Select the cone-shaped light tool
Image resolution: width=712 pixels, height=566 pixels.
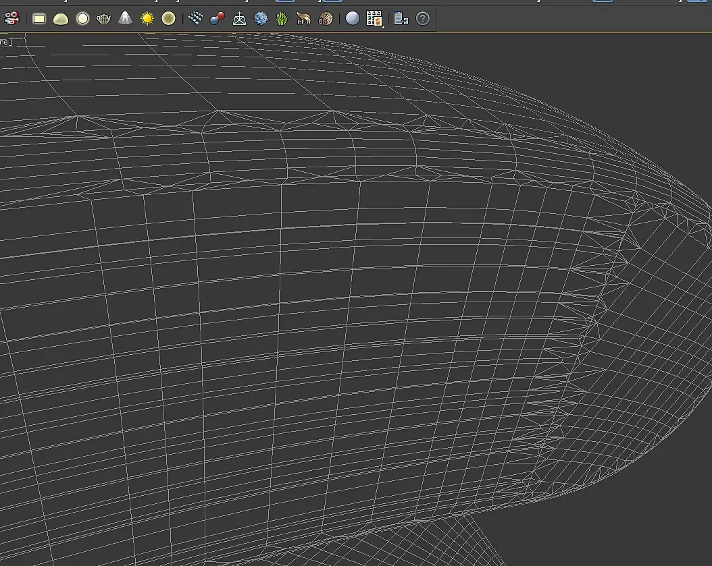tap(125, 18)
